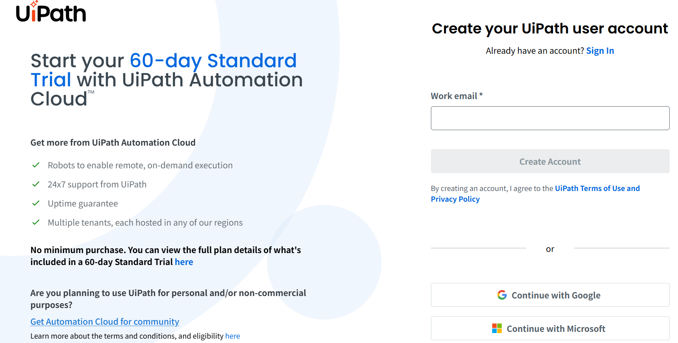Open terms and eligibility 'here' link
This screenshot has width=678, height=343.
232,336
